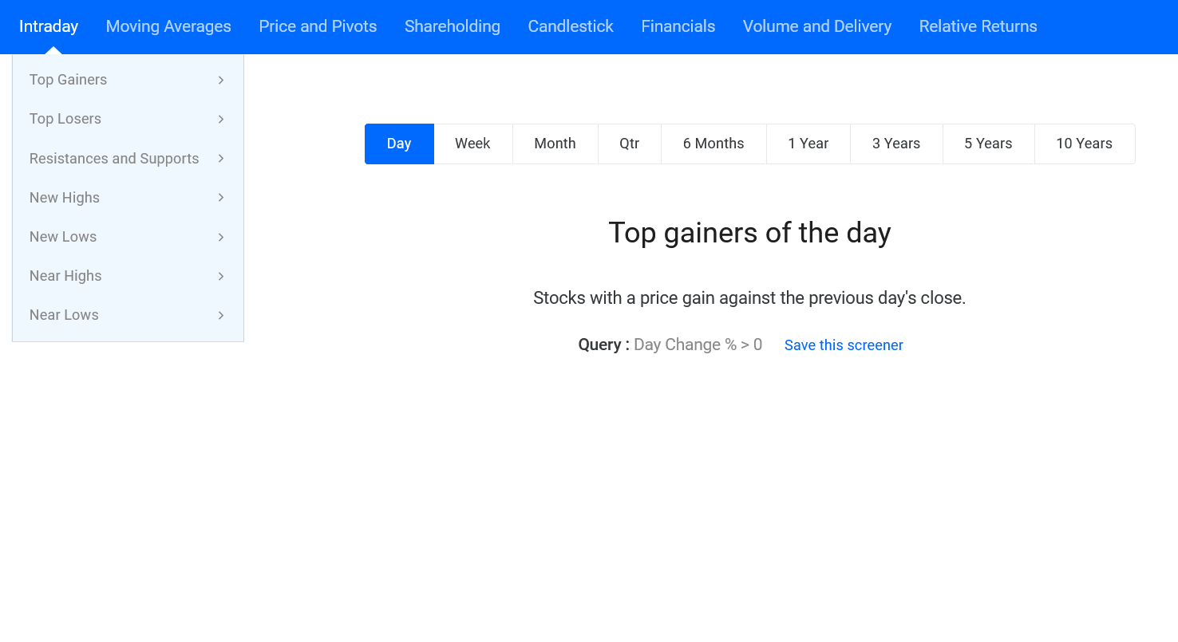Open the Financials menu
The width and height of the screenshot is (1178, 642).
(x=678, y=26)
